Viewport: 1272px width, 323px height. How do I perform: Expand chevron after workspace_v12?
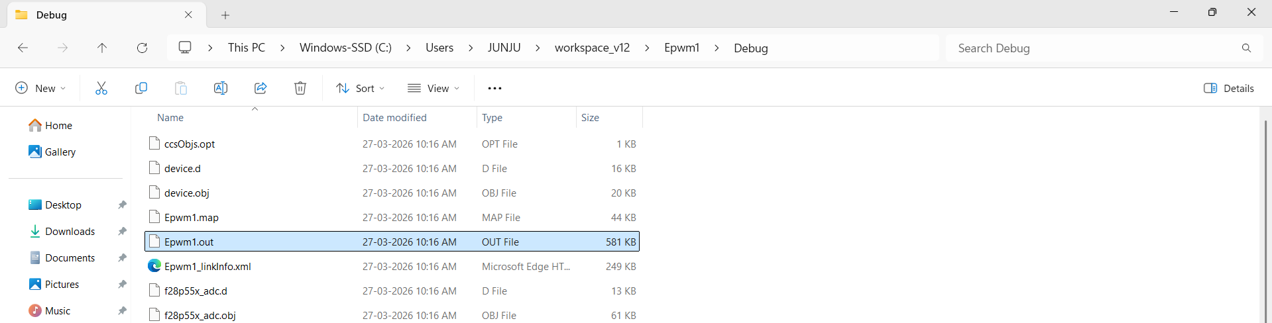[647, 48]
